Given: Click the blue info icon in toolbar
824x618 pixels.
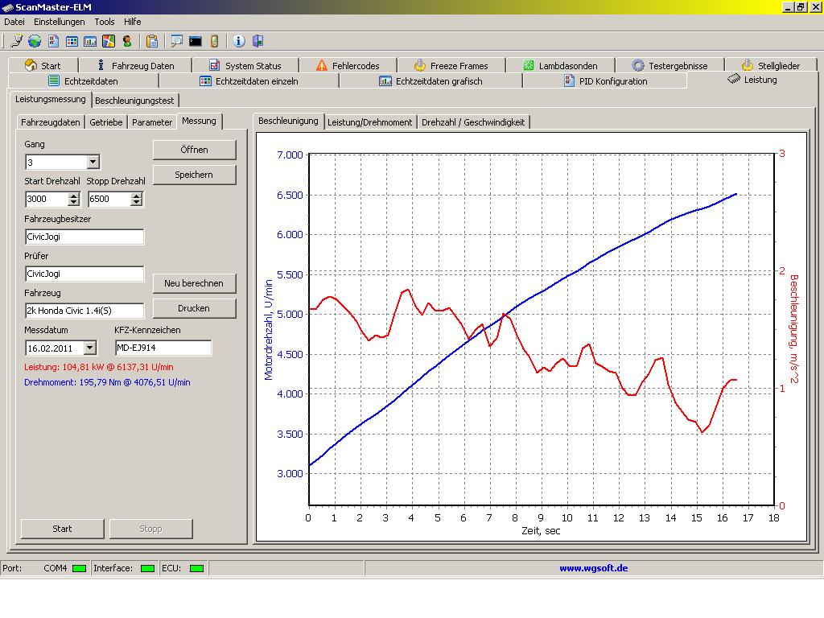Looking at the screenshot, I should (239, 41).
